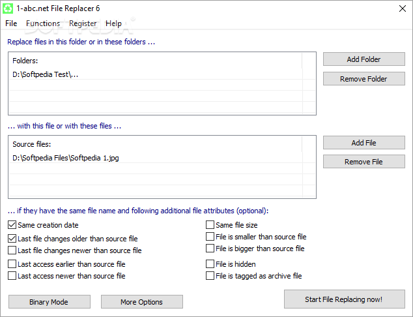Uncheck Same creation date

(x=12, y=225)
